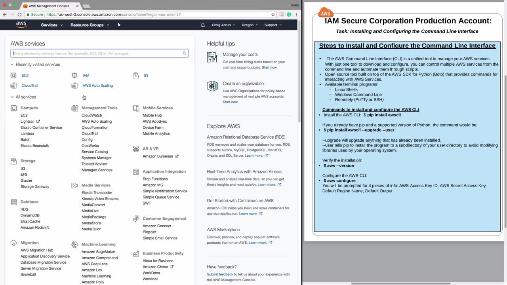507x285 pixels.
Task: Click the '$ aws configure' command text
Action: pyautogui.click(x=339, y=181)
